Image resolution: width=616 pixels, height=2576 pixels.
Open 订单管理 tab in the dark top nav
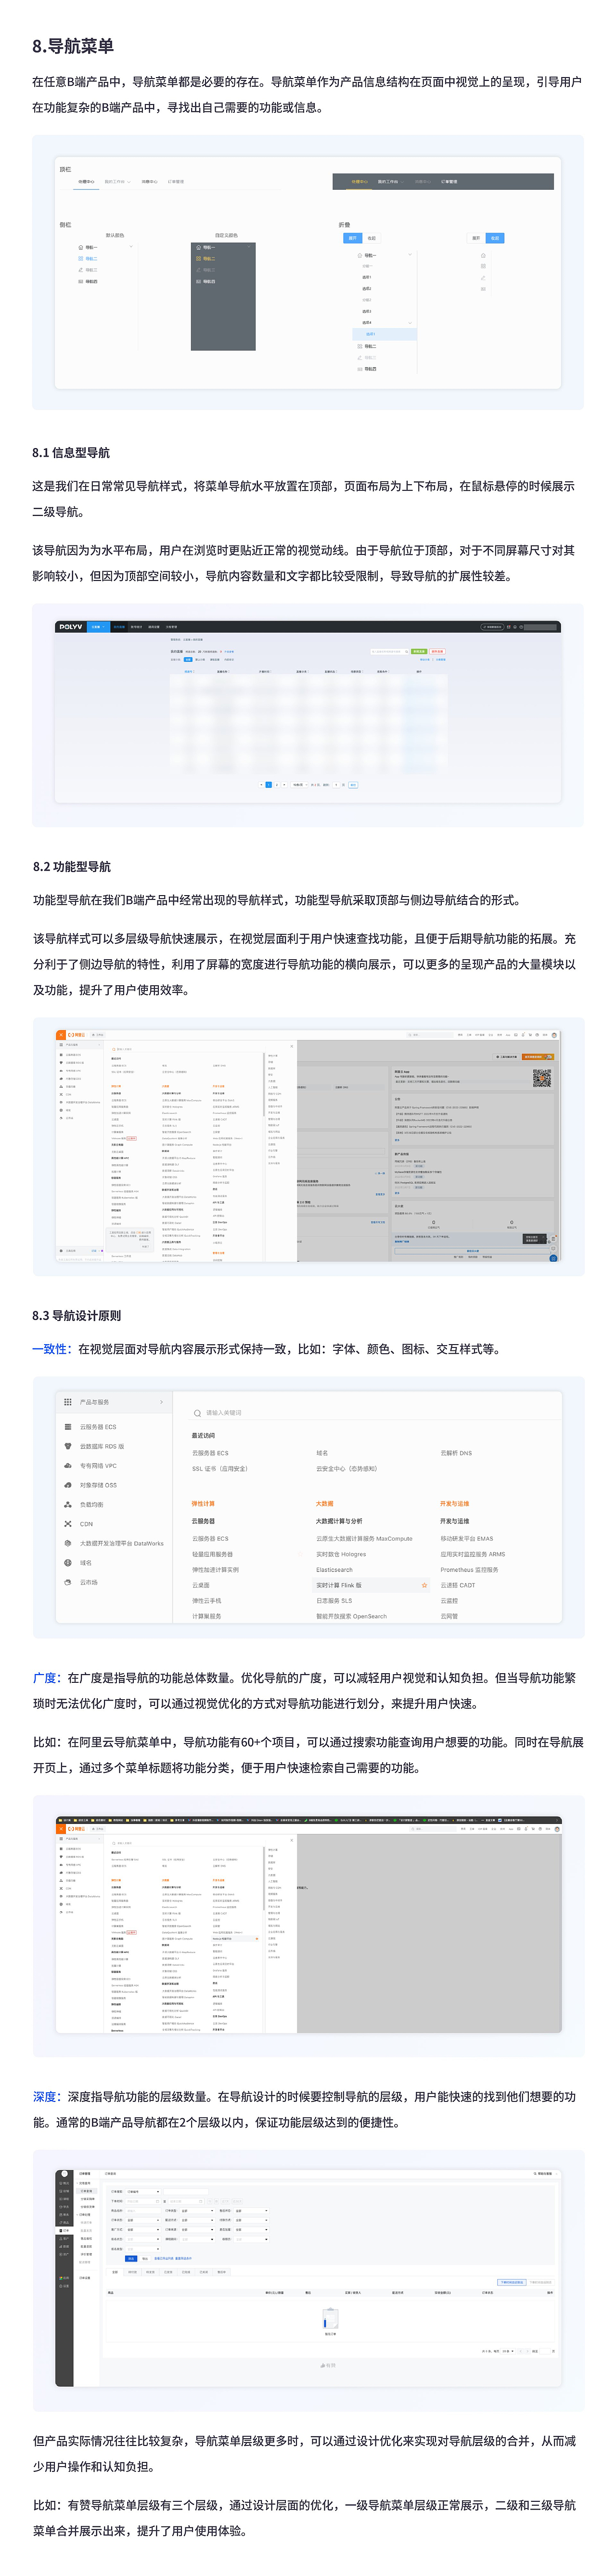(449, 182)
